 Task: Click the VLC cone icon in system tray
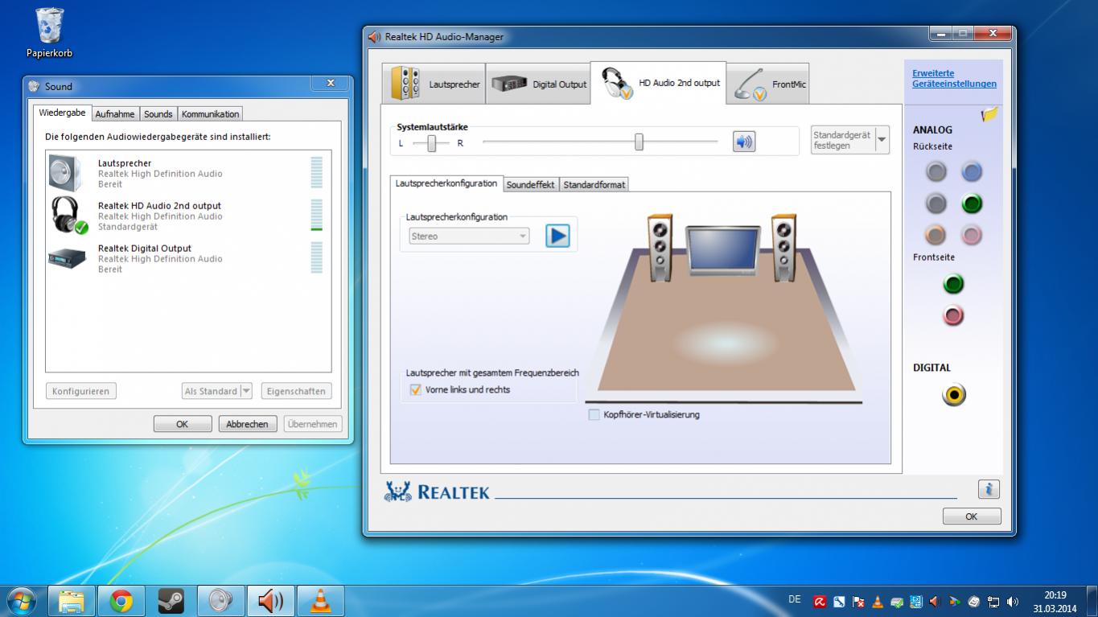pyautogui.click(x=878, y=601)
